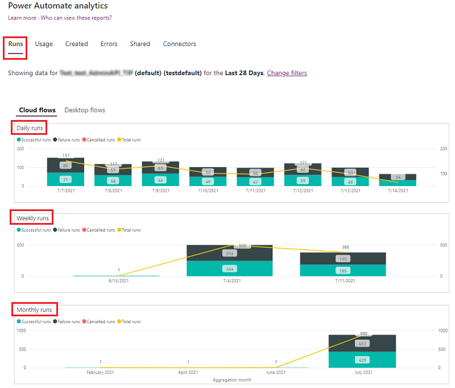455x388 pixels.
Task: Click Cancelled runs legend in Weekly runs
Action: coord(102,230)
